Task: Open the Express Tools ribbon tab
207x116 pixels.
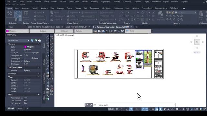Action: (x=147, y=8)
